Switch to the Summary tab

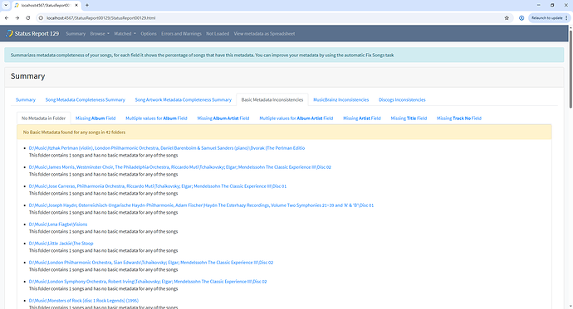(26, 99)
